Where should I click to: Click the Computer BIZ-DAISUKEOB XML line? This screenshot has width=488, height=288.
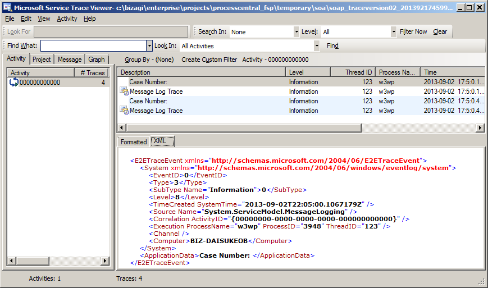pyautogui.click(x=220, y=241)
